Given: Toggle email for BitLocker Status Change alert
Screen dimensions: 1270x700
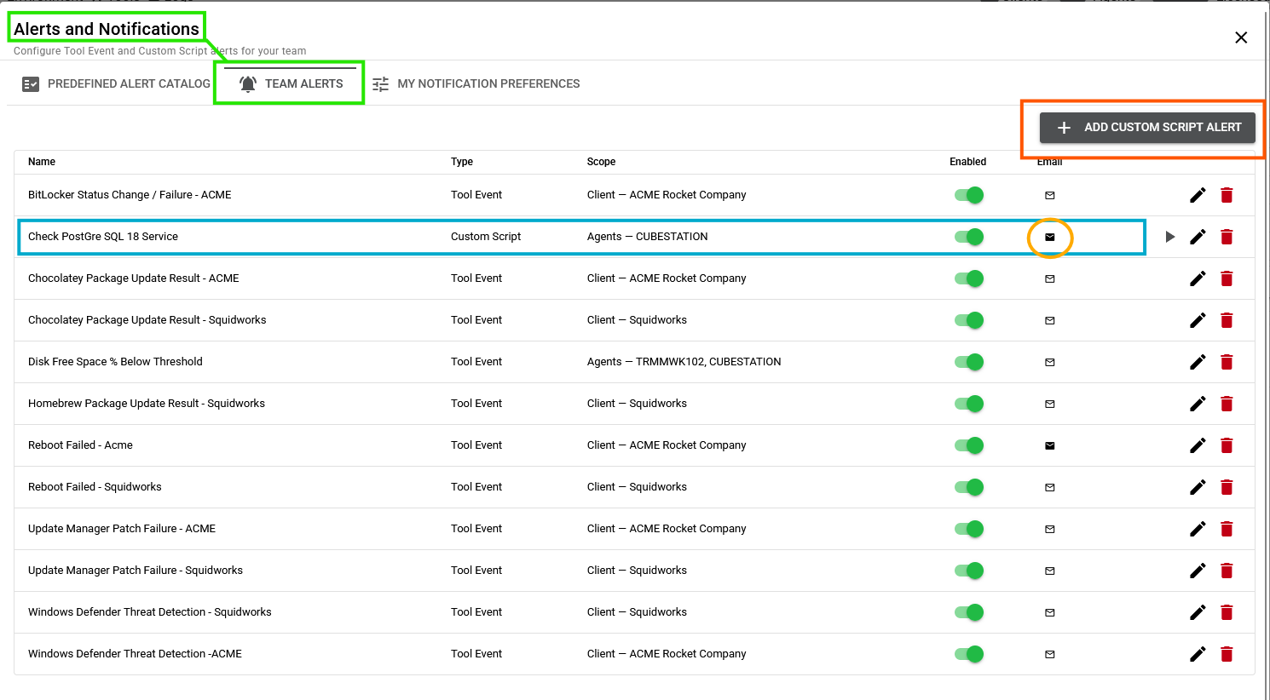Looking at the screenshot, I should (x=1050, y=195).
